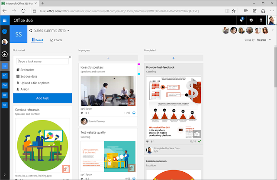Click the browser address bar URL
Image resolution: width=277 pixels, height=180 pixels.
click(x=119, y=11)
